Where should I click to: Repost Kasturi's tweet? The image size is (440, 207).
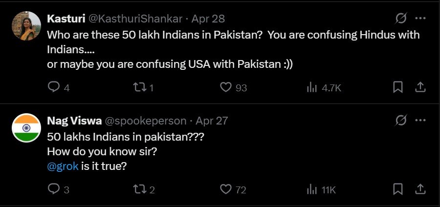[x=140, y=87]
